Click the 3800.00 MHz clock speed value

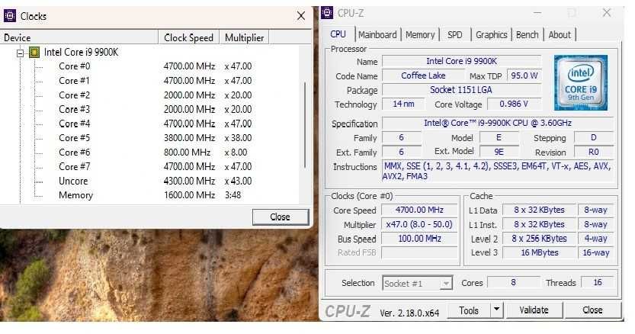point(189,138)
